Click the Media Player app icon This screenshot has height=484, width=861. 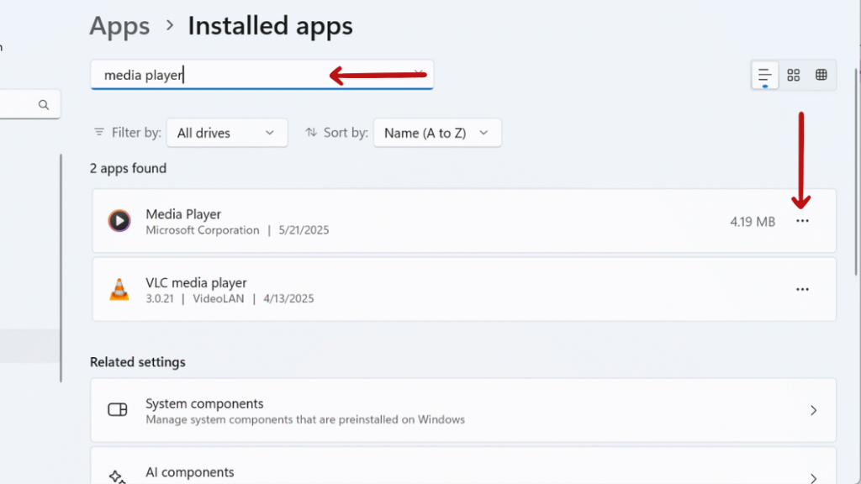[x=119, y=221]
